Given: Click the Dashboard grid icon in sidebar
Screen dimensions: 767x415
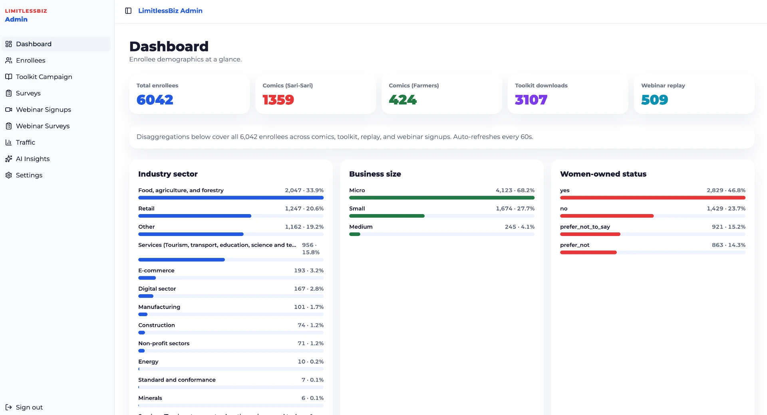Looking at the screenshot, I should (8, 44).
